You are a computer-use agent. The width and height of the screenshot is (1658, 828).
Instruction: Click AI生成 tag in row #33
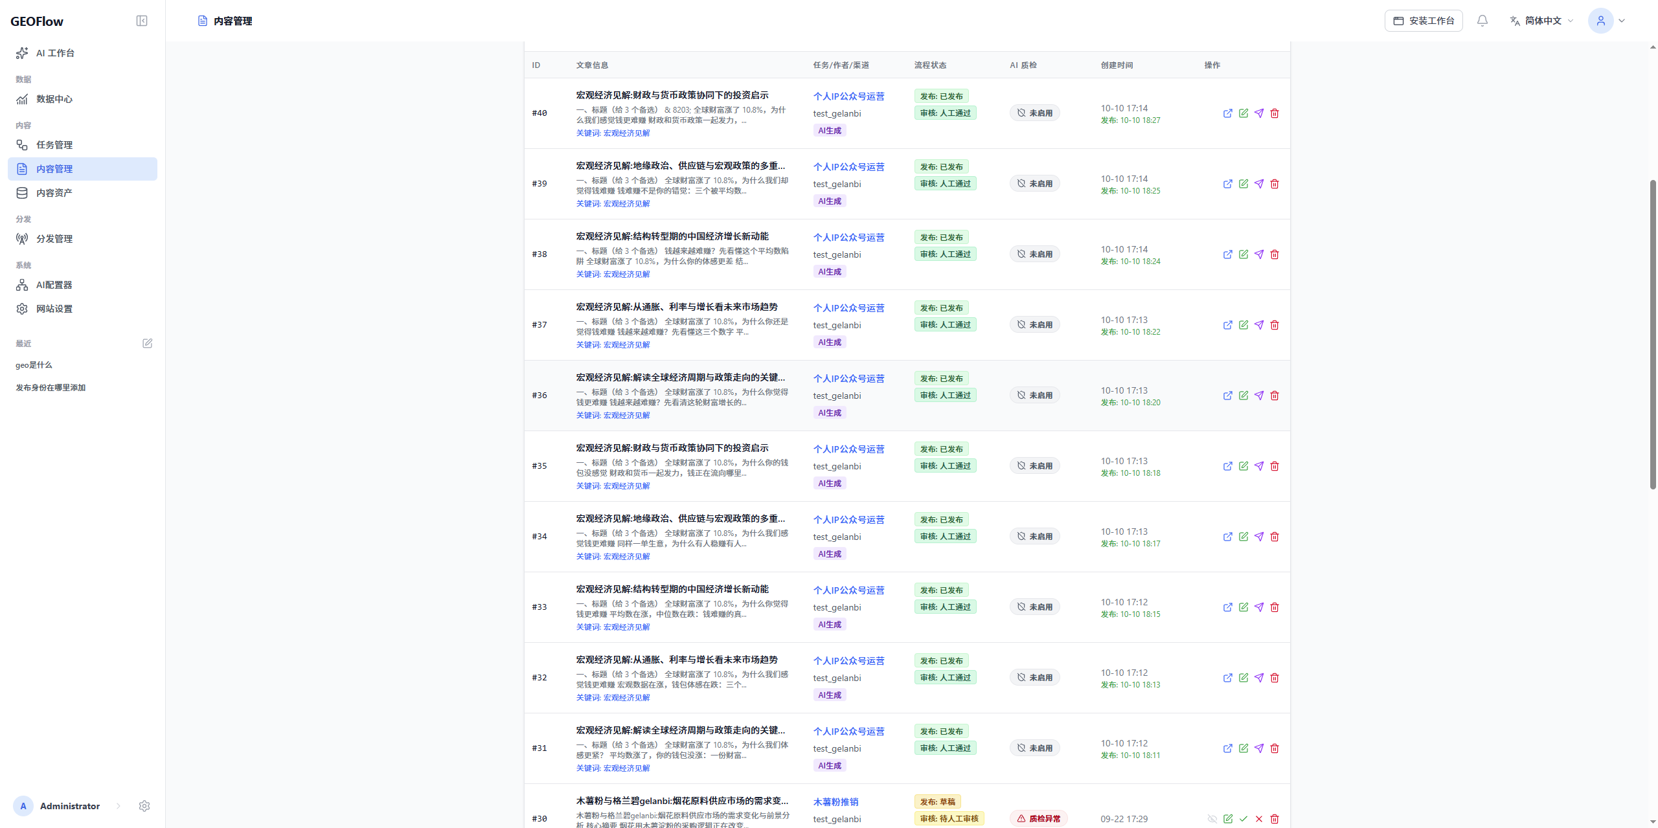[829, 625]
